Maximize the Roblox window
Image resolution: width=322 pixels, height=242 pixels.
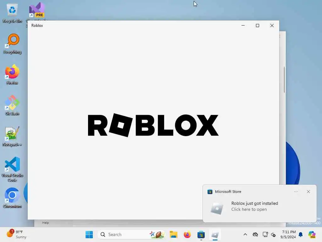point(258,26)
